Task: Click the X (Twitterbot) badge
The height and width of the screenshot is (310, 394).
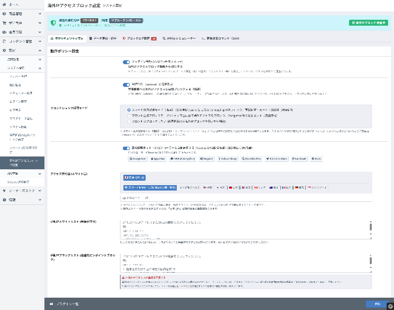Action: [276, 159]
